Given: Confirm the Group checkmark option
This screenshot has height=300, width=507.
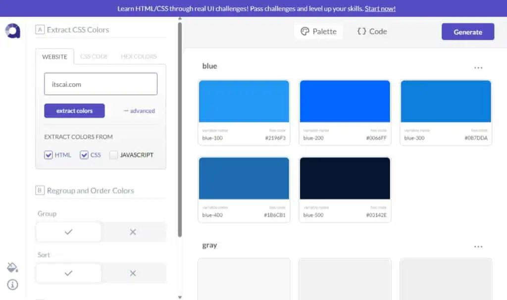Looking at the screenshot, I should (68, 232).
